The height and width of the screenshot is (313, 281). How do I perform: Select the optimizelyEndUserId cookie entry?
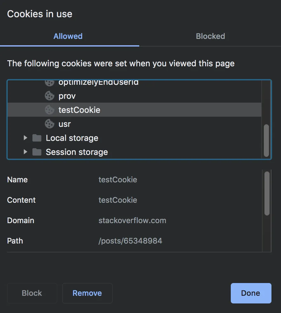(x=98, y=83)
